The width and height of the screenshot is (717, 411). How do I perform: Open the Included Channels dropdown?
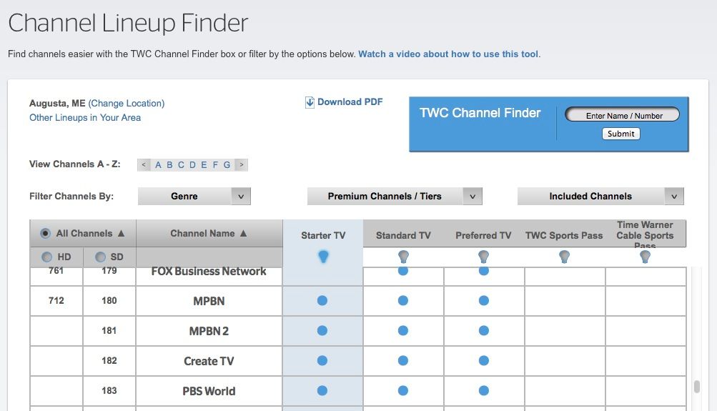(x=600, y=196)
